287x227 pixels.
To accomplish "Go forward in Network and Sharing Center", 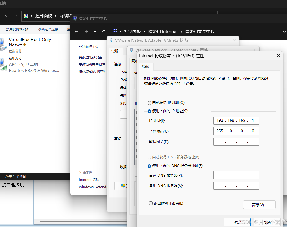I will tap(86, 32).
